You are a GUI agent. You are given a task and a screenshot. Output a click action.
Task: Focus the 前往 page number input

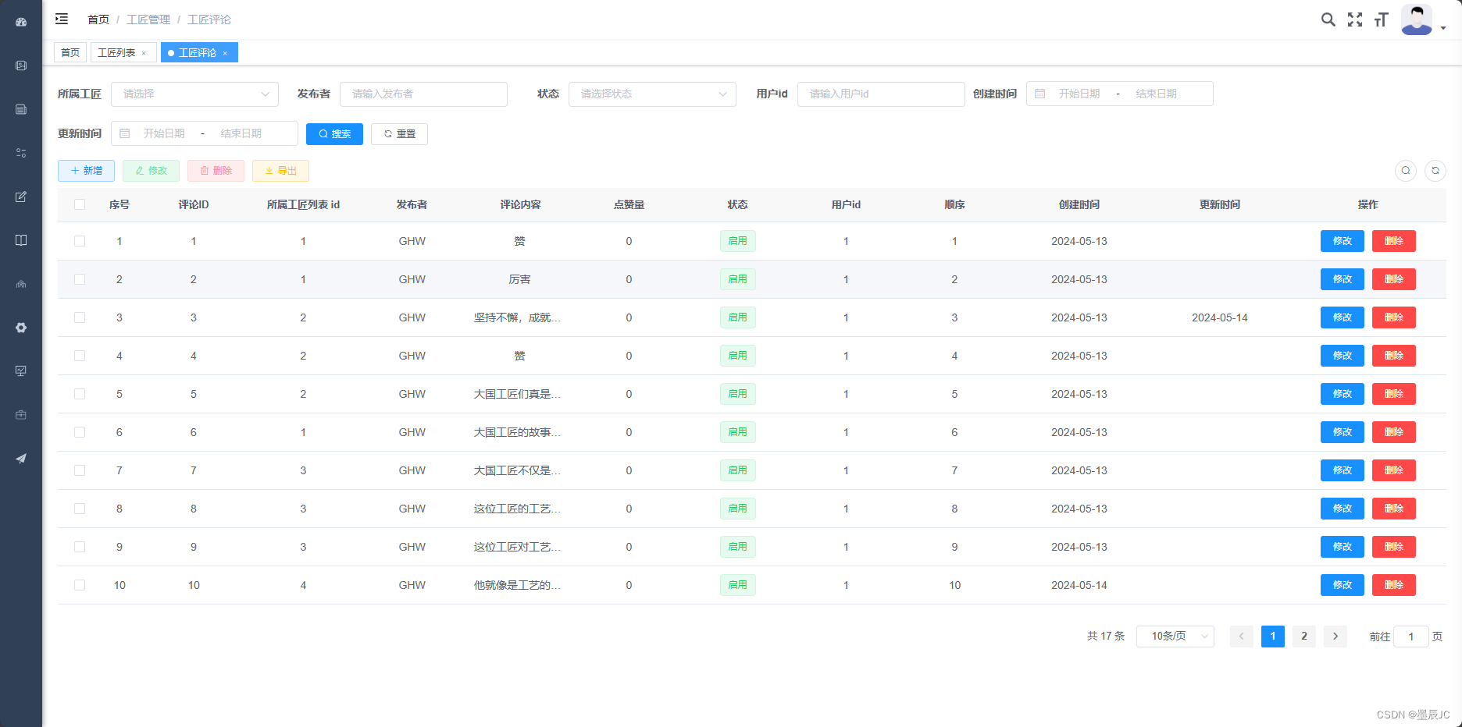coord(1411,637)
